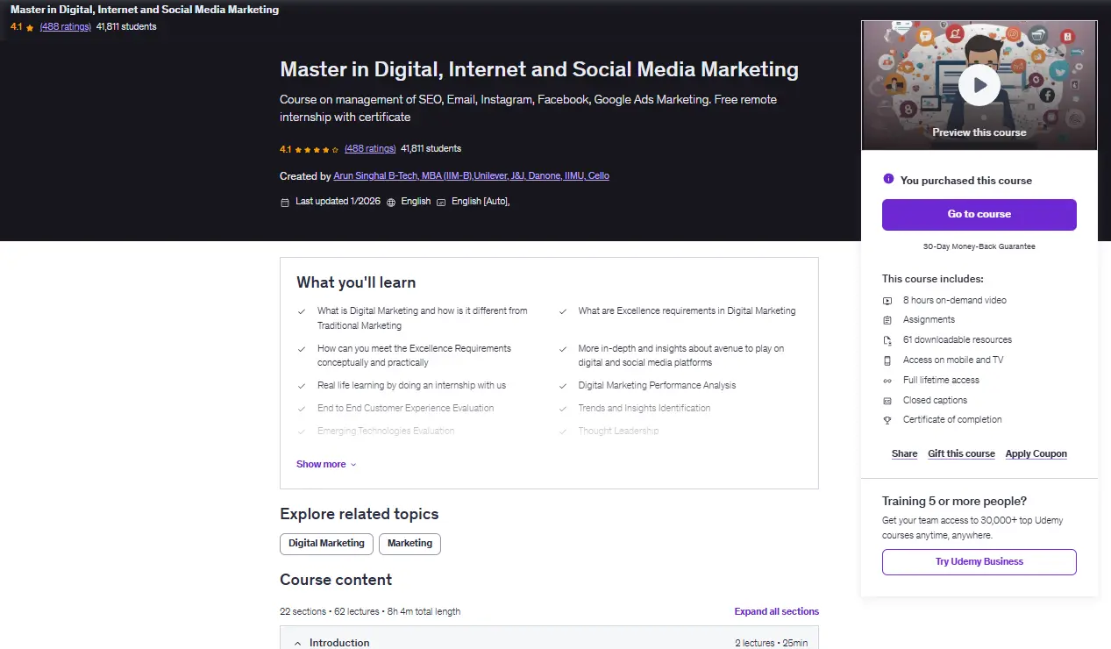This screenshot has width=1111, height=649.
Task: Click the Preview this course thumbnail text
Action: click(979, 132)
